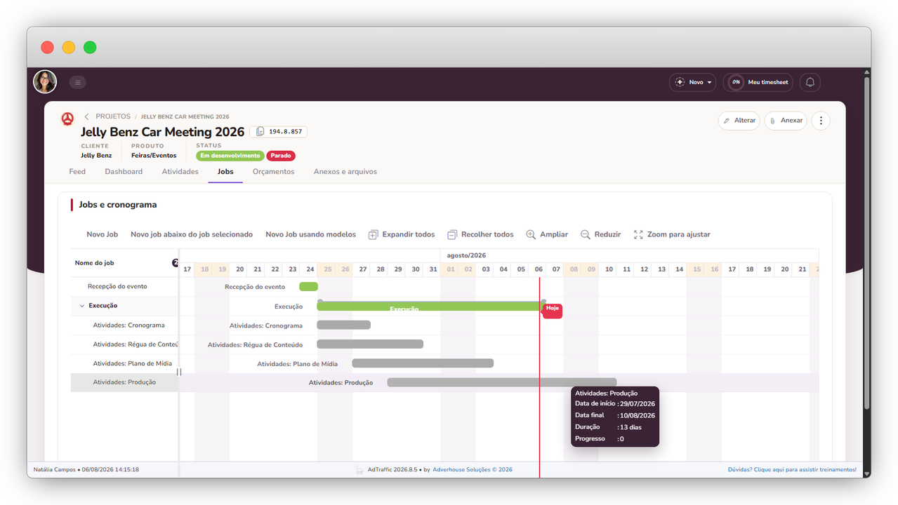Click the Dúvidas? training videos link
The width and height of the screenshot is (898, 505).
[792, 470]
